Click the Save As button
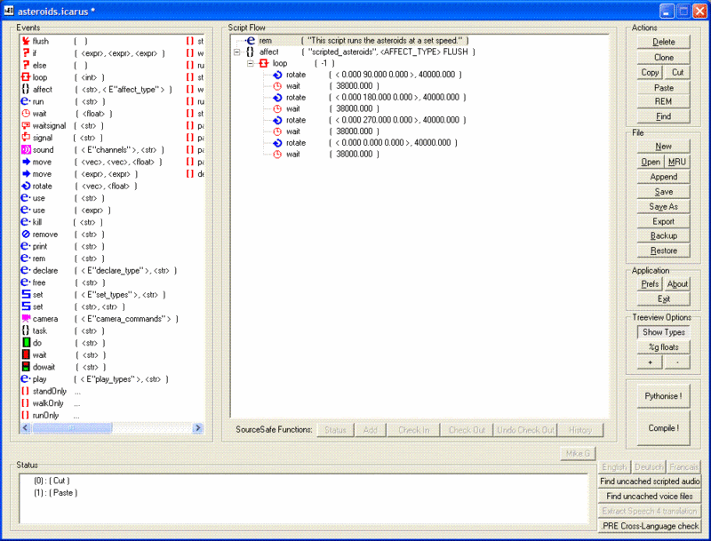711x541 pixels. (x=664, y=206)
